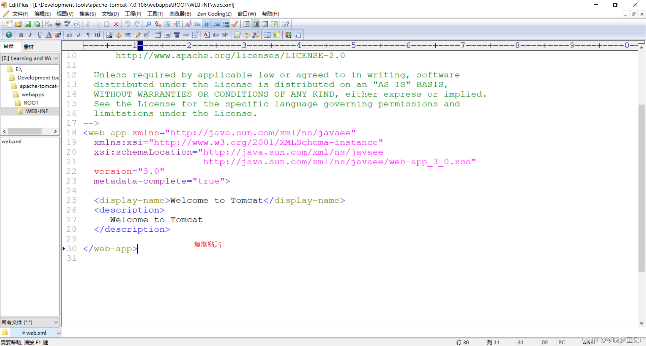Insert a table with the HTML toolbar

158,35
